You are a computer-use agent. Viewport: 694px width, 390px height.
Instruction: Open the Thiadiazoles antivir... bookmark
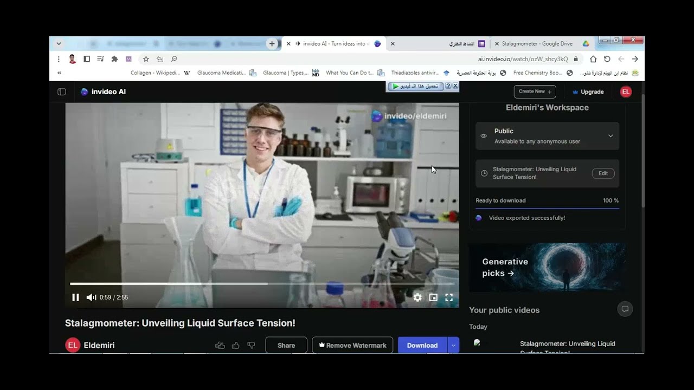point(420,73)
